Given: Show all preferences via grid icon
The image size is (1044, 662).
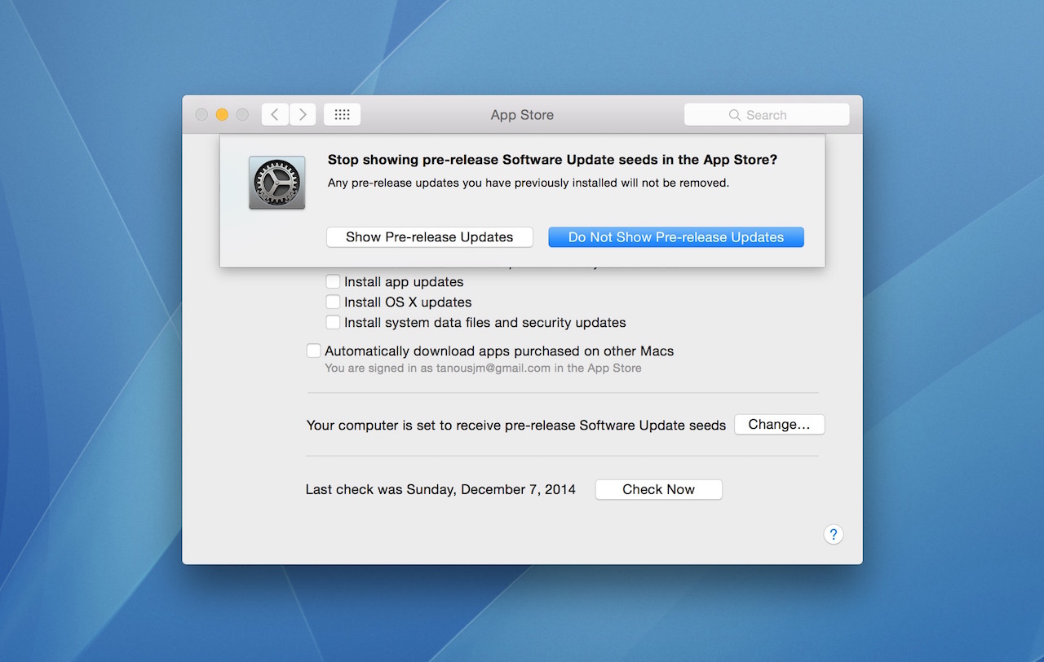Looking at the screenshot, I should (x=343, y=115).
